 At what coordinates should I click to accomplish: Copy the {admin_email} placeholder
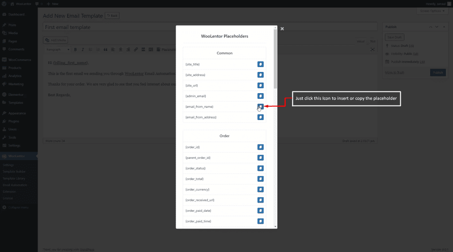(x=261, y=96)
